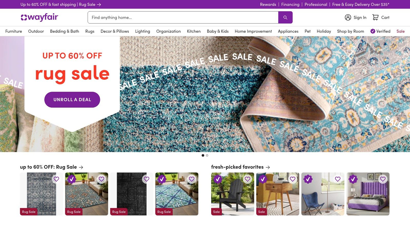Heart the blue geometric outdoor rug

191,179
